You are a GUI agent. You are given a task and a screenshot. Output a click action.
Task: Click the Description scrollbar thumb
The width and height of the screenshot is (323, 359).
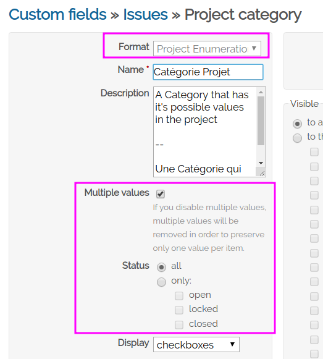[261, 120]
